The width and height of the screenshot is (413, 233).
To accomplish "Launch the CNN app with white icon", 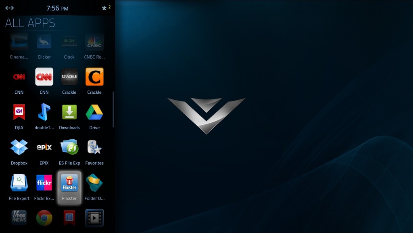I will [x=44, y=77].
